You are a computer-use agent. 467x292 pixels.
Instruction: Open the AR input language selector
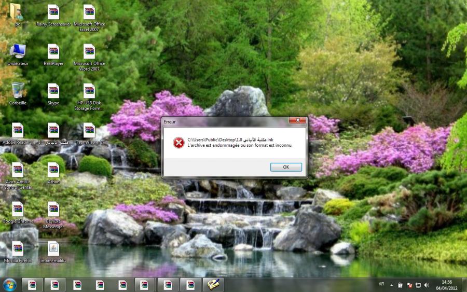click(x=381, y=284)
